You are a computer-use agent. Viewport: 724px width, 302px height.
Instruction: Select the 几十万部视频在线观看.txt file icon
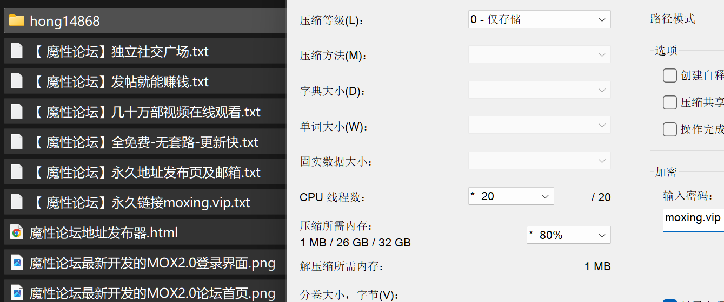17,112
